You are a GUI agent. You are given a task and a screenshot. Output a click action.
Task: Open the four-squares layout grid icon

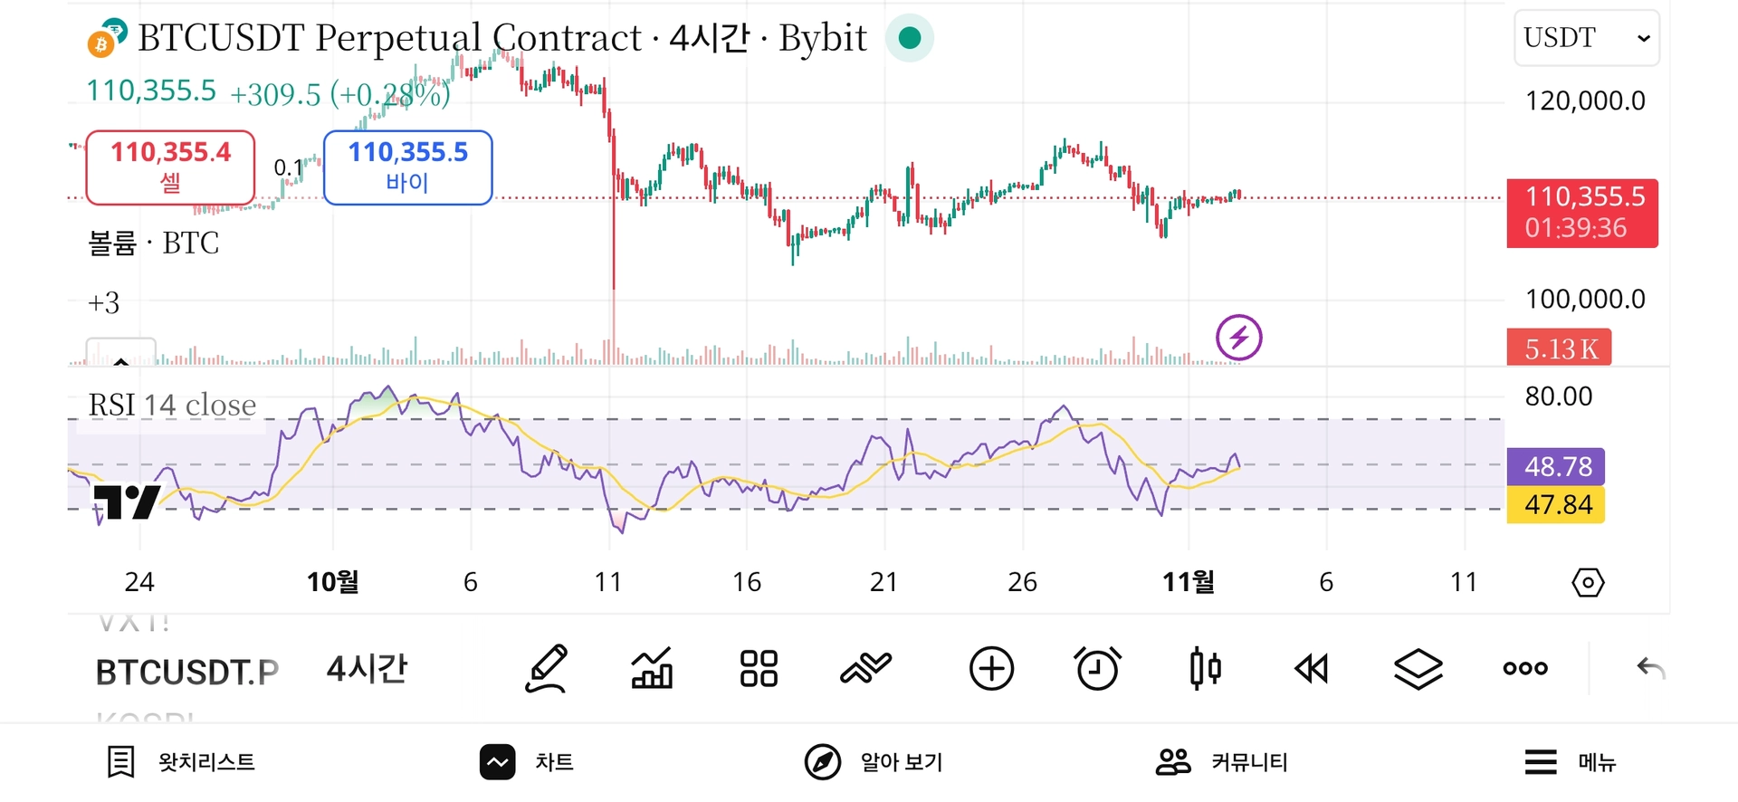pos(759,669)
